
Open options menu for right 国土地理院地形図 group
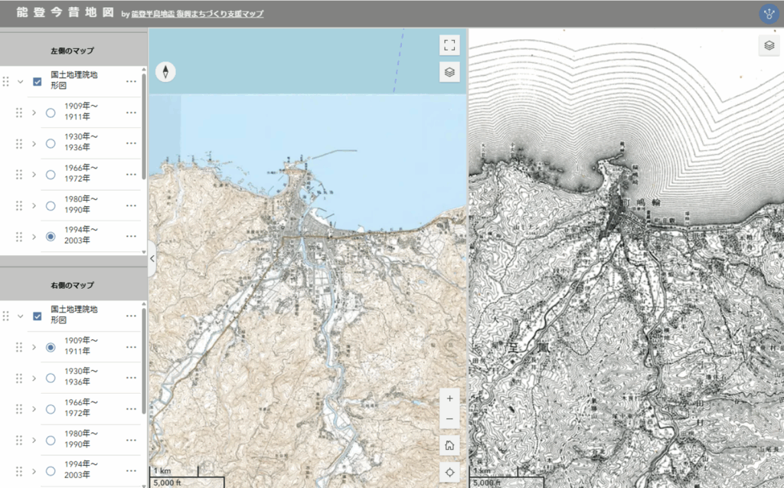click(x=131, y=316)
